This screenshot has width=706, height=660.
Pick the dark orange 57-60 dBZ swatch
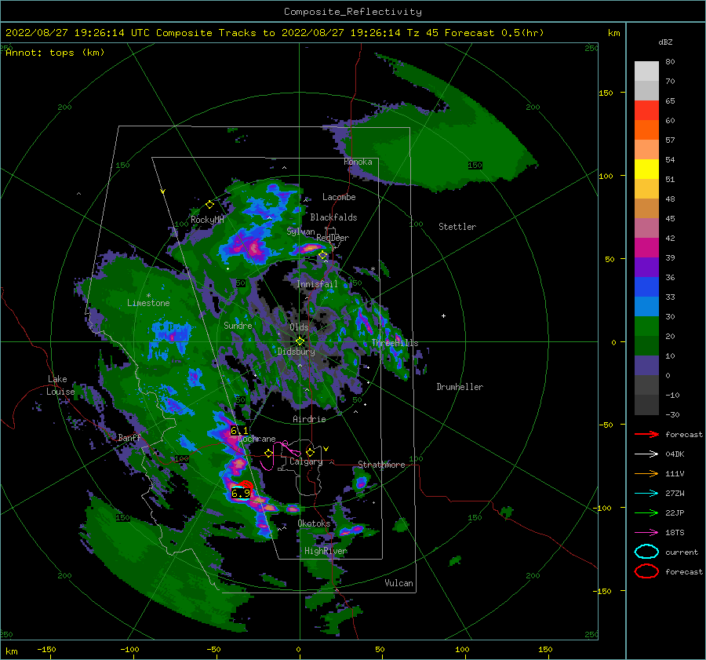tap(646, 130)
